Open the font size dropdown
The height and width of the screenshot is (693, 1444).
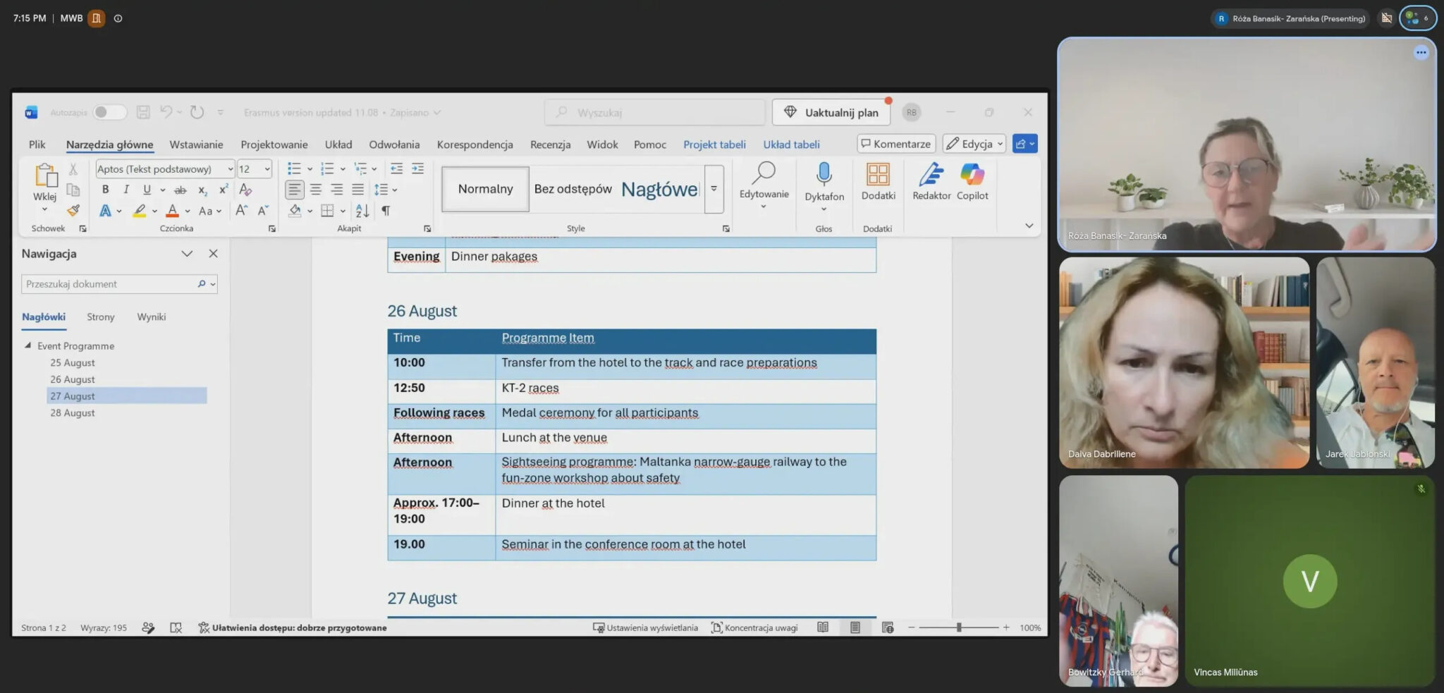click(267, 169)
